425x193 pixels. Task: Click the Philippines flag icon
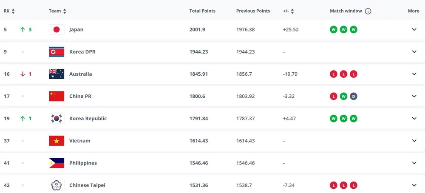(x=57, y=163)
